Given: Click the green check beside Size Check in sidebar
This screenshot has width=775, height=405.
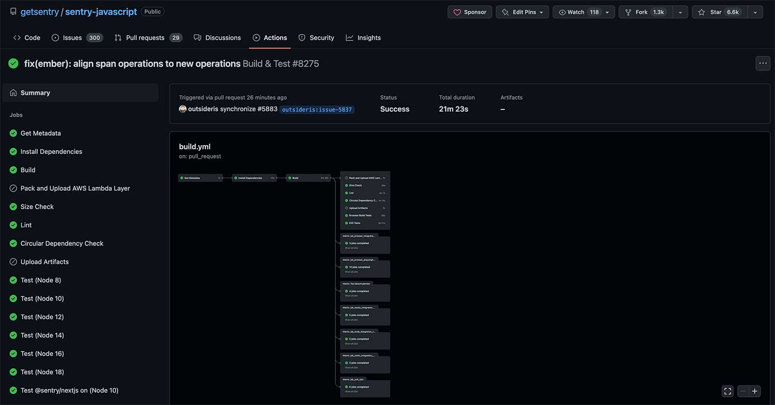Looking at the screenshot, I should point(13,207).
